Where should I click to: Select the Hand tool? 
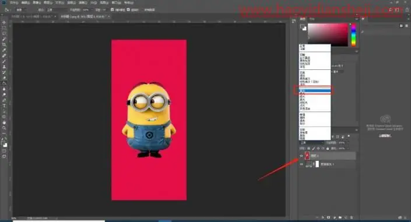pyautogui.click(x=4, y=122)
